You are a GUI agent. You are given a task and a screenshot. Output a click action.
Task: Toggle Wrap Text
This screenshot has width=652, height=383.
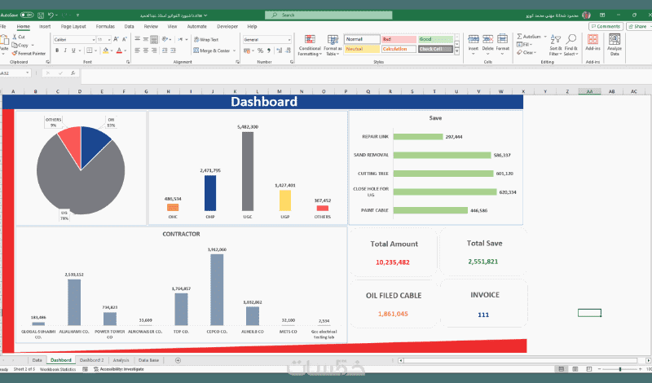point(206,39)
